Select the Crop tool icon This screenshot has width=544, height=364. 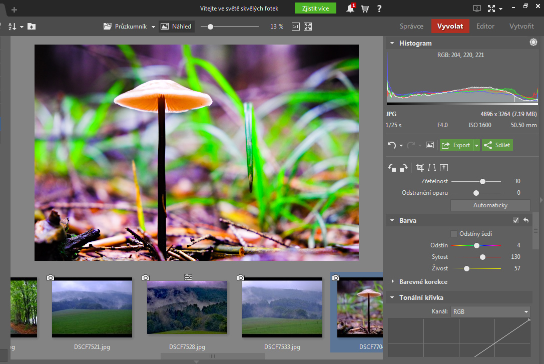click(420, 168)
